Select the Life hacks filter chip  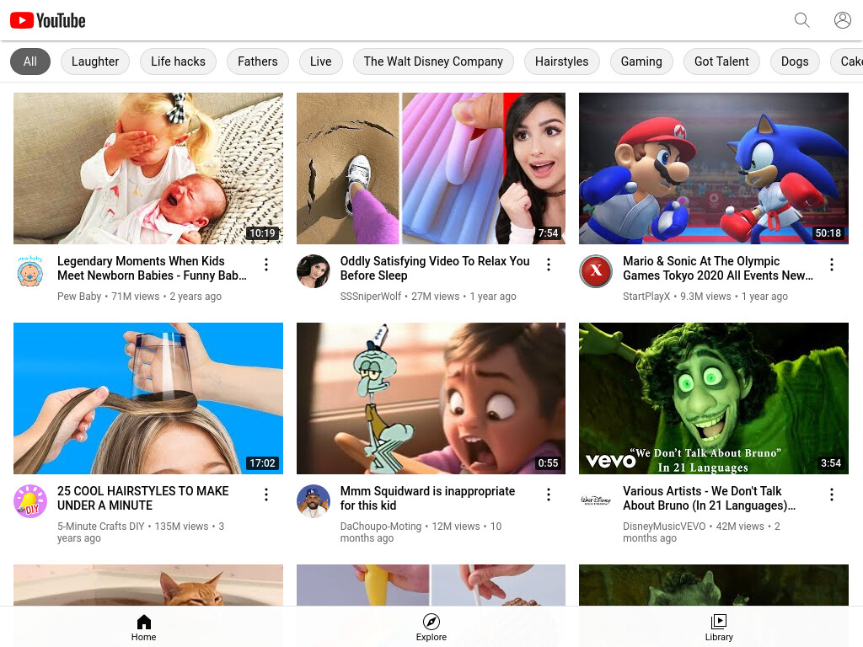(x=178, y=61)
